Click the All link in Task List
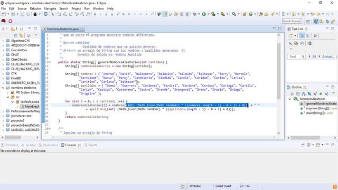 point(314,56)
